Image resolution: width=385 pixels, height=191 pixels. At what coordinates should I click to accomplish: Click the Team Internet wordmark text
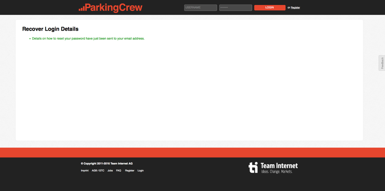click(279, 166)
